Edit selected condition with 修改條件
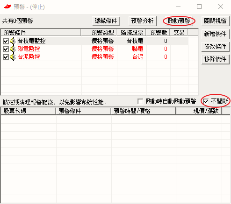This screenshot has height=204, width=231. tap(215, 47)
